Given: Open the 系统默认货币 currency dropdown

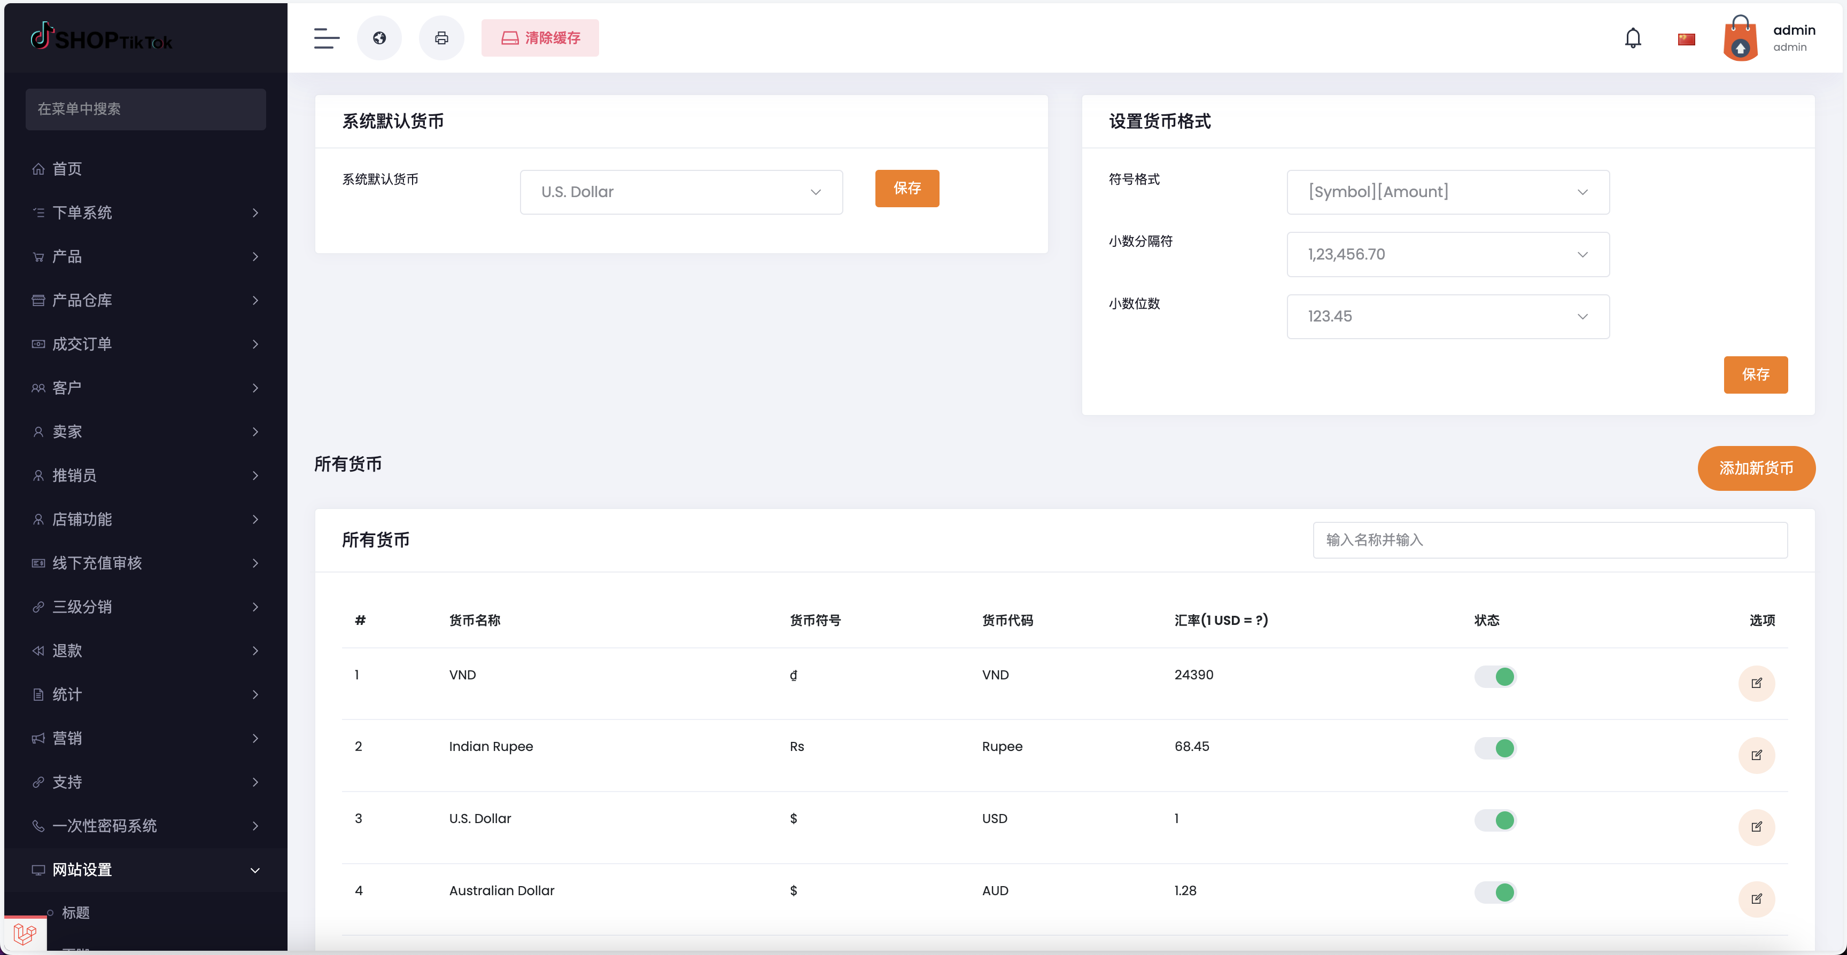Looking at the screenshot, I should (680, 191).
